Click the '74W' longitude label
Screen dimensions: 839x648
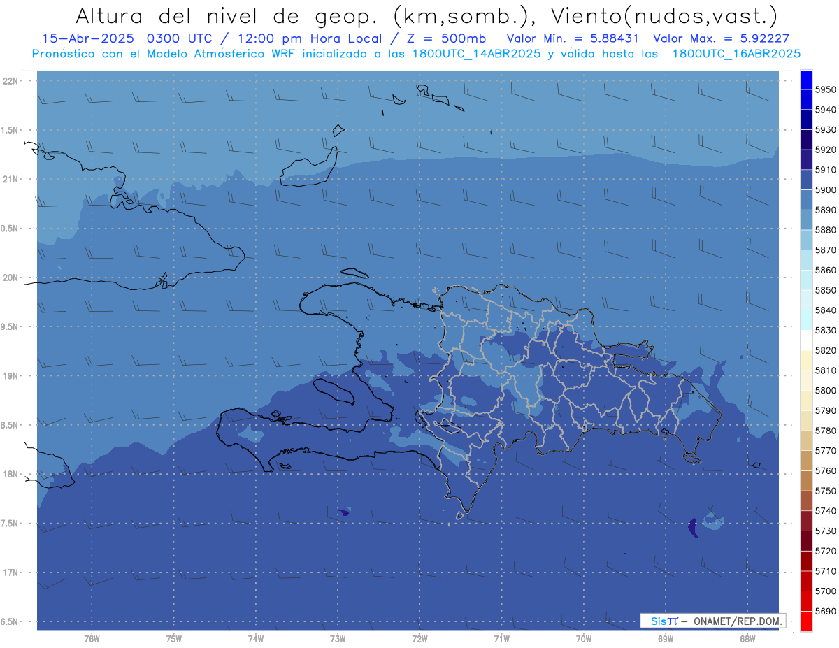[256, 638]
